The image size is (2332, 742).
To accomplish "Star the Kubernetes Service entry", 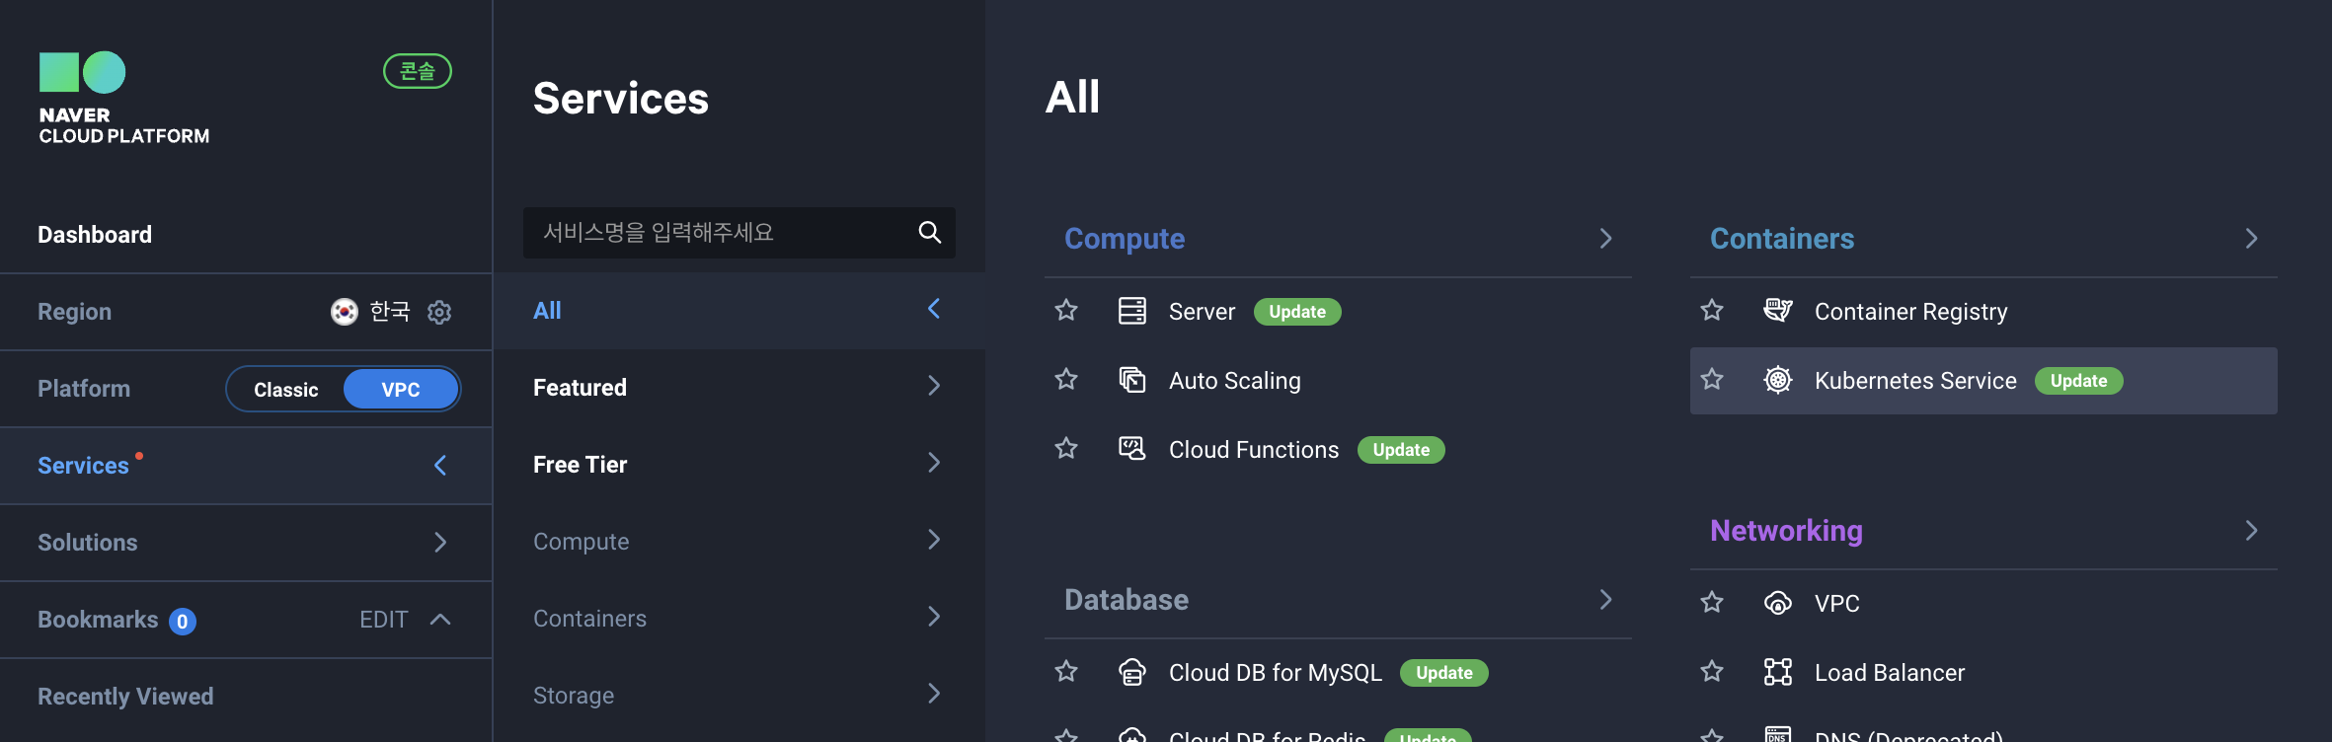I will click(x=1712, y=380).
